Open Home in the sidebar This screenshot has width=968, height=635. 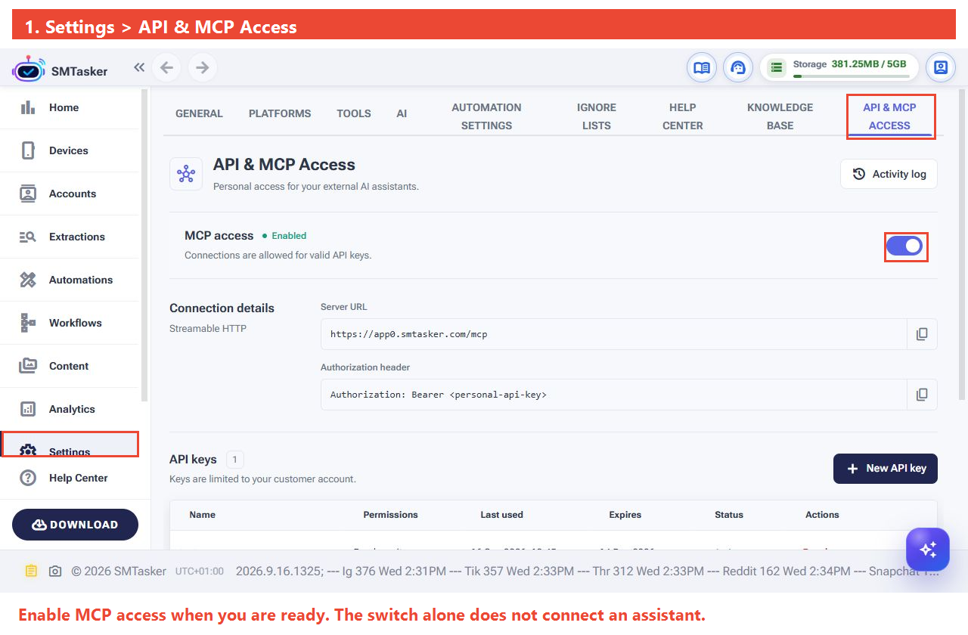pyautogui.click(x=70, y=107)
